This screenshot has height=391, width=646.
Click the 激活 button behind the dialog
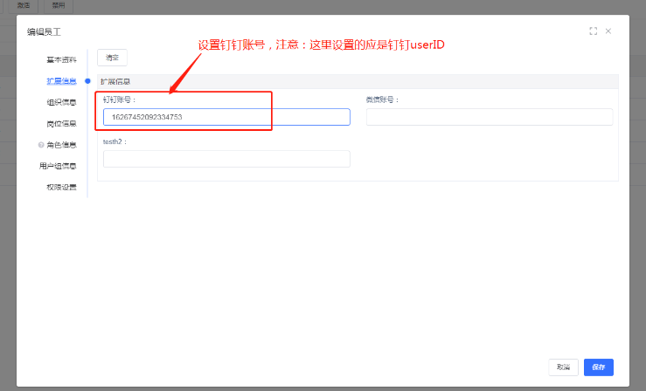coord(24,5)
